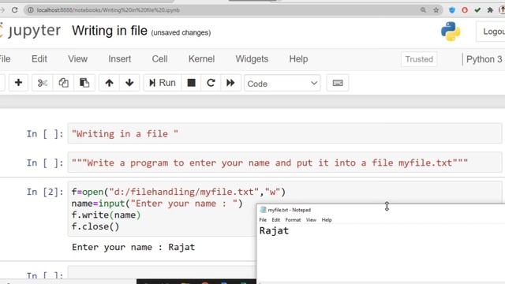Click the f.write(name) code line
This screenshot has width=505, height=284.
tap(106, 215)
